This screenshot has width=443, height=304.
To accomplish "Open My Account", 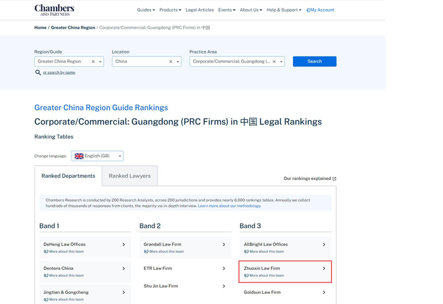I will [320, 10].
